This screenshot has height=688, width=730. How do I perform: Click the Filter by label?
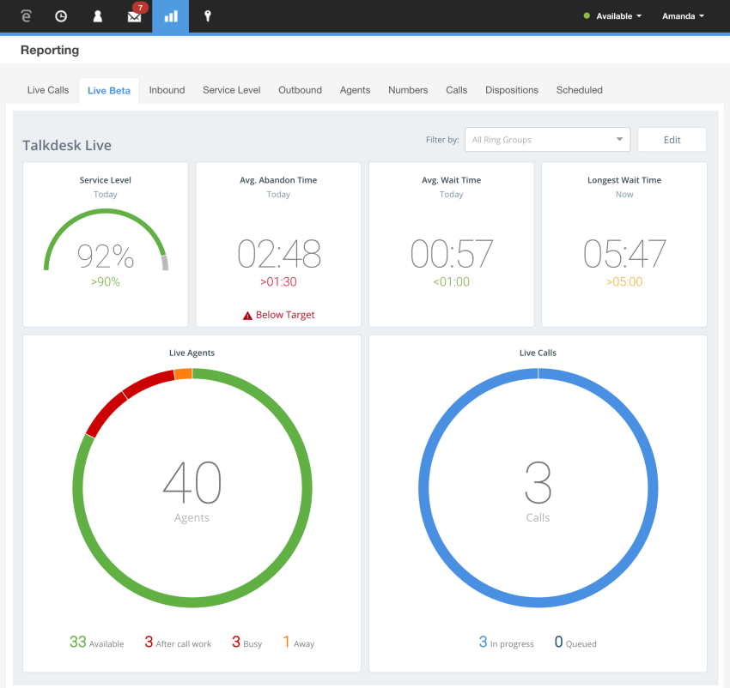click(442, 140)
